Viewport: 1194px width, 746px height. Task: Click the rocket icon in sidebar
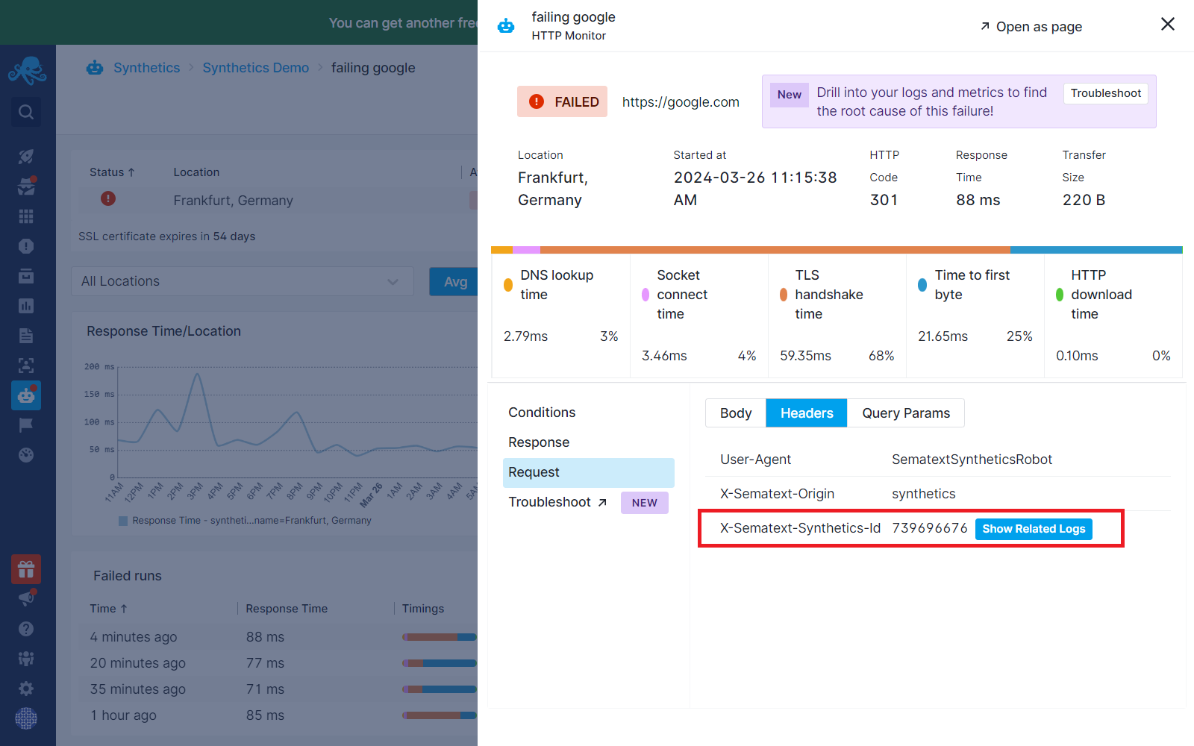click(x=26, y=157)
